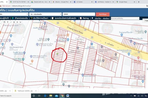Click the green parcel marker pin

pyautogui.click(x=57, y=54)
